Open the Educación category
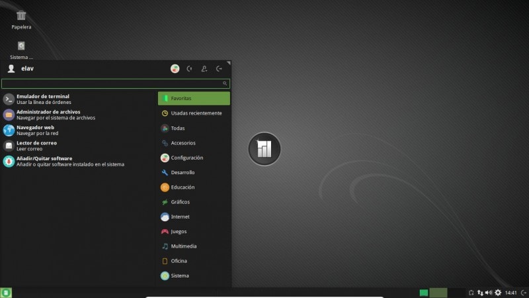The image size is (529, 298). click(x=194, y=187)
